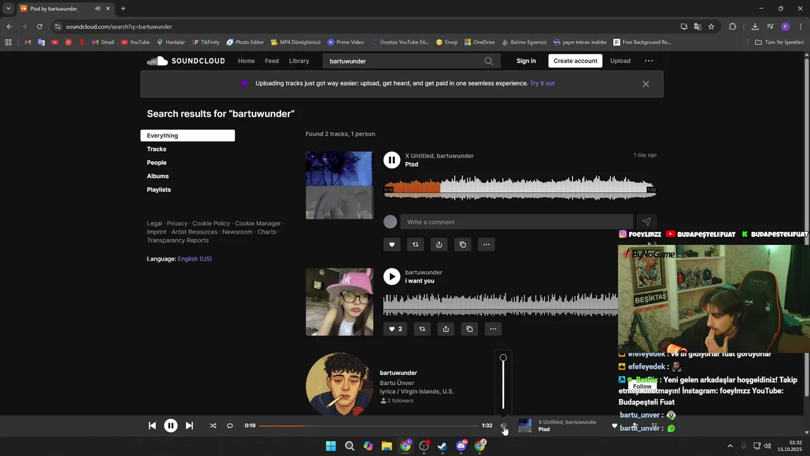Toggle repeat in the player bar

pyautogui.click(x=230, y=426)
